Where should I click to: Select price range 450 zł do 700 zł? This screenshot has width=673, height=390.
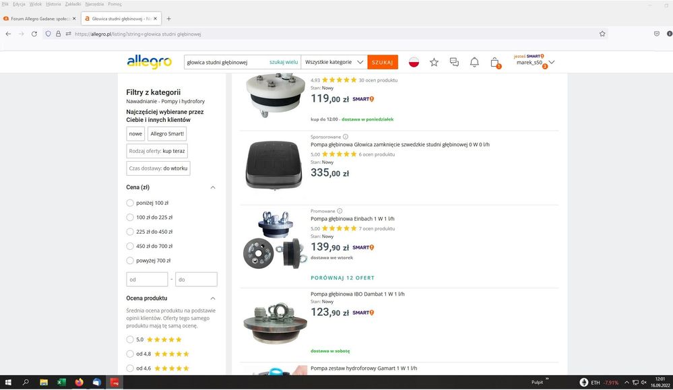pyautogui.click(x=130, y=247)
